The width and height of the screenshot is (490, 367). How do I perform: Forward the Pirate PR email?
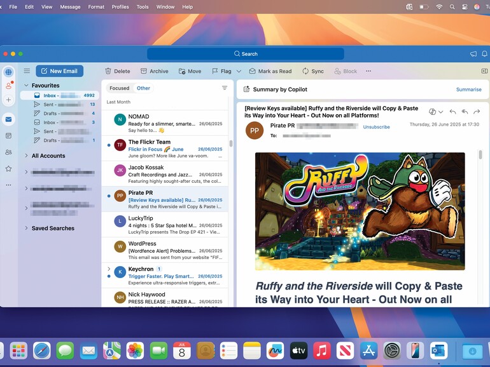pyautogui.click(x=477, y=112)
